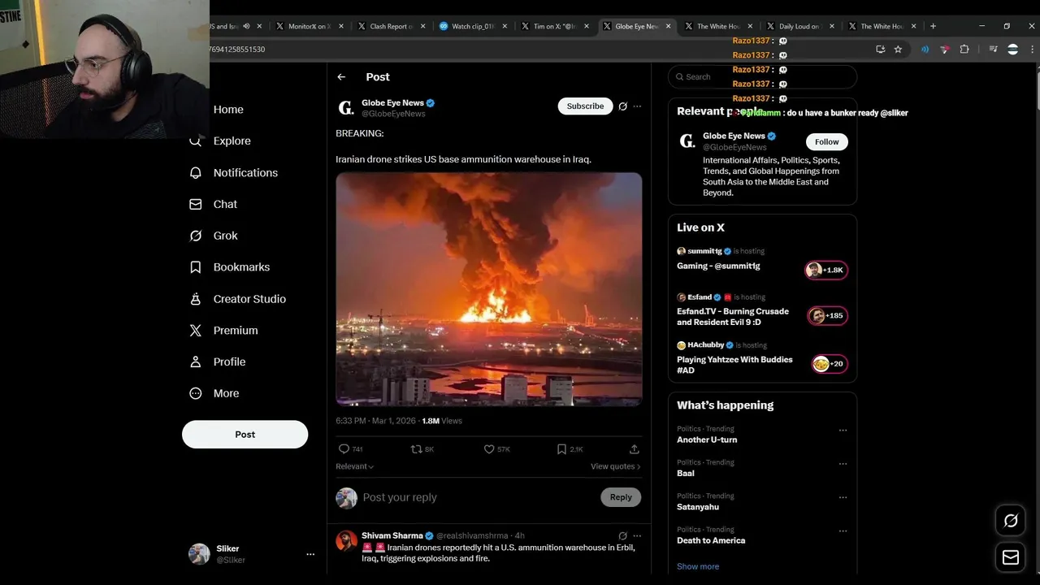The height and width of the screenshot is (585, 1040).
Task: Open options for Baal trend
Action: pyautogui.click(x=843, y=464)
